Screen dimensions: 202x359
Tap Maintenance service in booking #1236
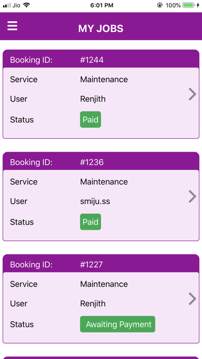click(104, 182)
